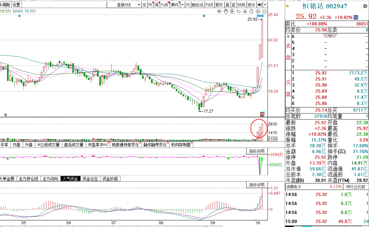This screenshot has width=369, height=227.
Task: Click buy level 2 price 25.91
Action: click(321, 79)
